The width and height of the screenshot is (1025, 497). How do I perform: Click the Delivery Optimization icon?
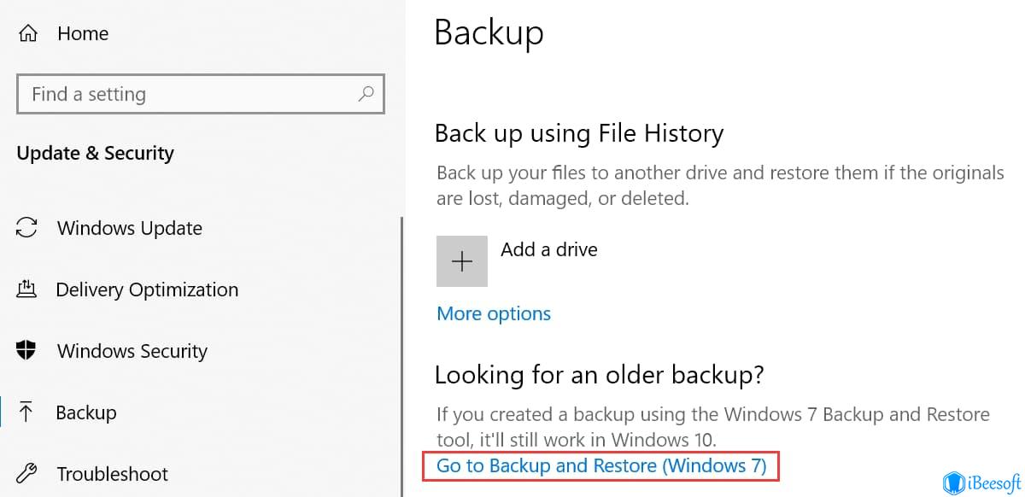point(27,289)
